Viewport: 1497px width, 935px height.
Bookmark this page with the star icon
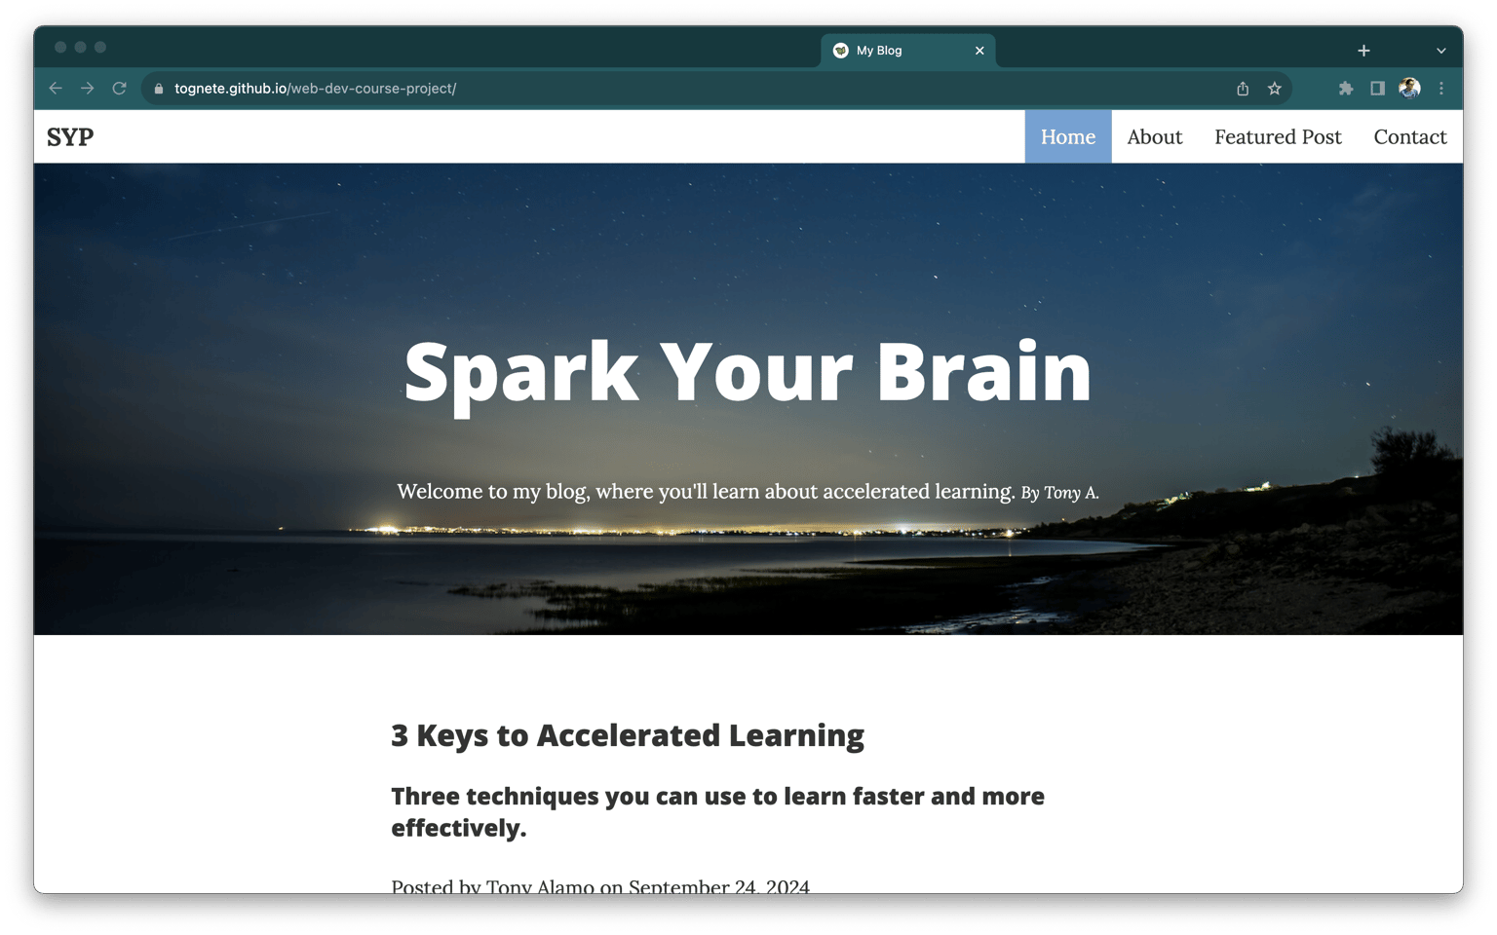pos(1275,89)
